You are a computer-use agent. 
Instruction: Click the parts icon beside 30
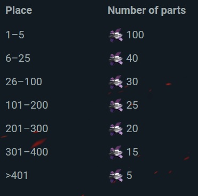click(x=115, y=82)
